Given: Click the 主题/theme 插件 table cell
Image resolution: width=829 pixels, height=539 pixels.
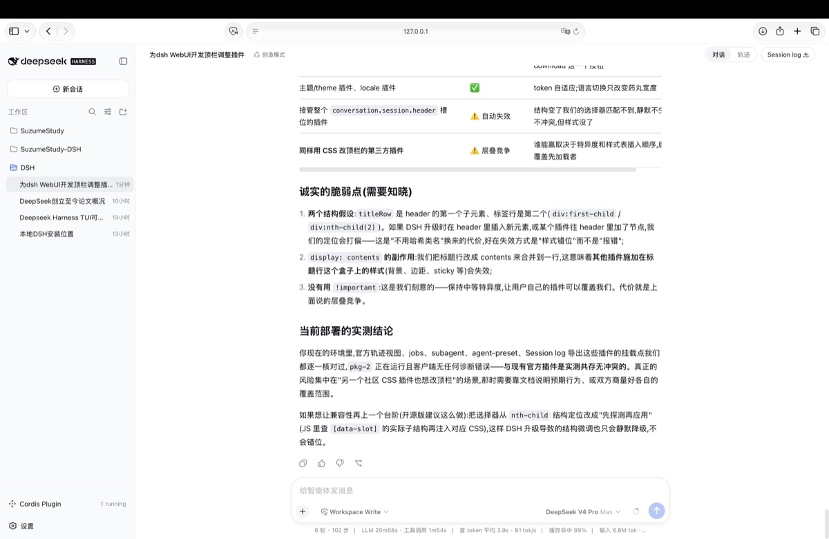Looking at the screenshot, I should (347, 88).
